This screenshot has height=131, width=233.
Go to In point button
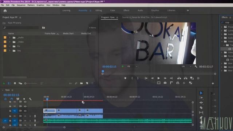tap(146, 78)
